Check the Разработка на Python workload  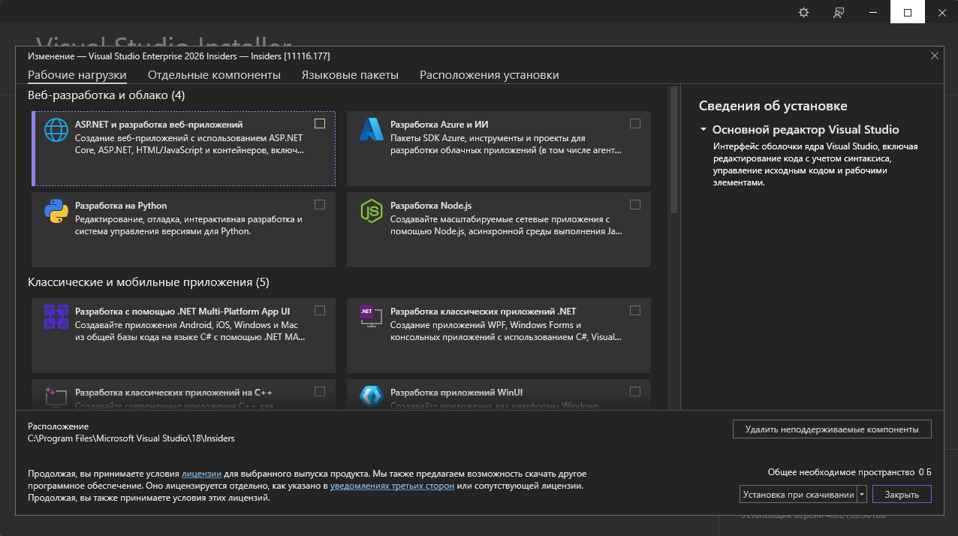(320, 205)
